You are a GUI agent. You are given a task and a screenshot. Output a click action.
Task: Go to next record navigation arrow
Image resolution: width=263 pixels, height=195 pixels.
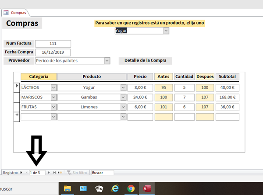[49, 173]
